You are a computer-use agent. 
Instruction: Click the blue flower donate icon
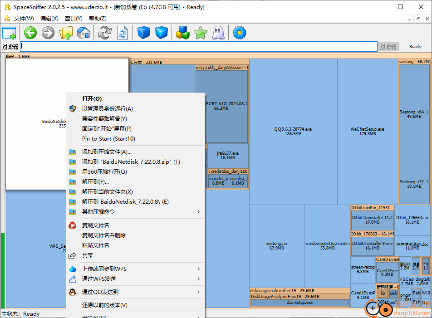coord(240,33)
